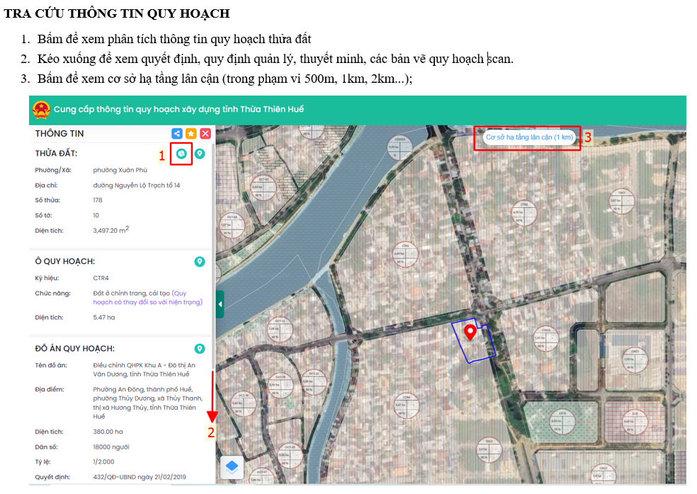The height and width of the screenshot is (494, 697).
Task: Click the red location marker on the map
Action: pos(469,331)
